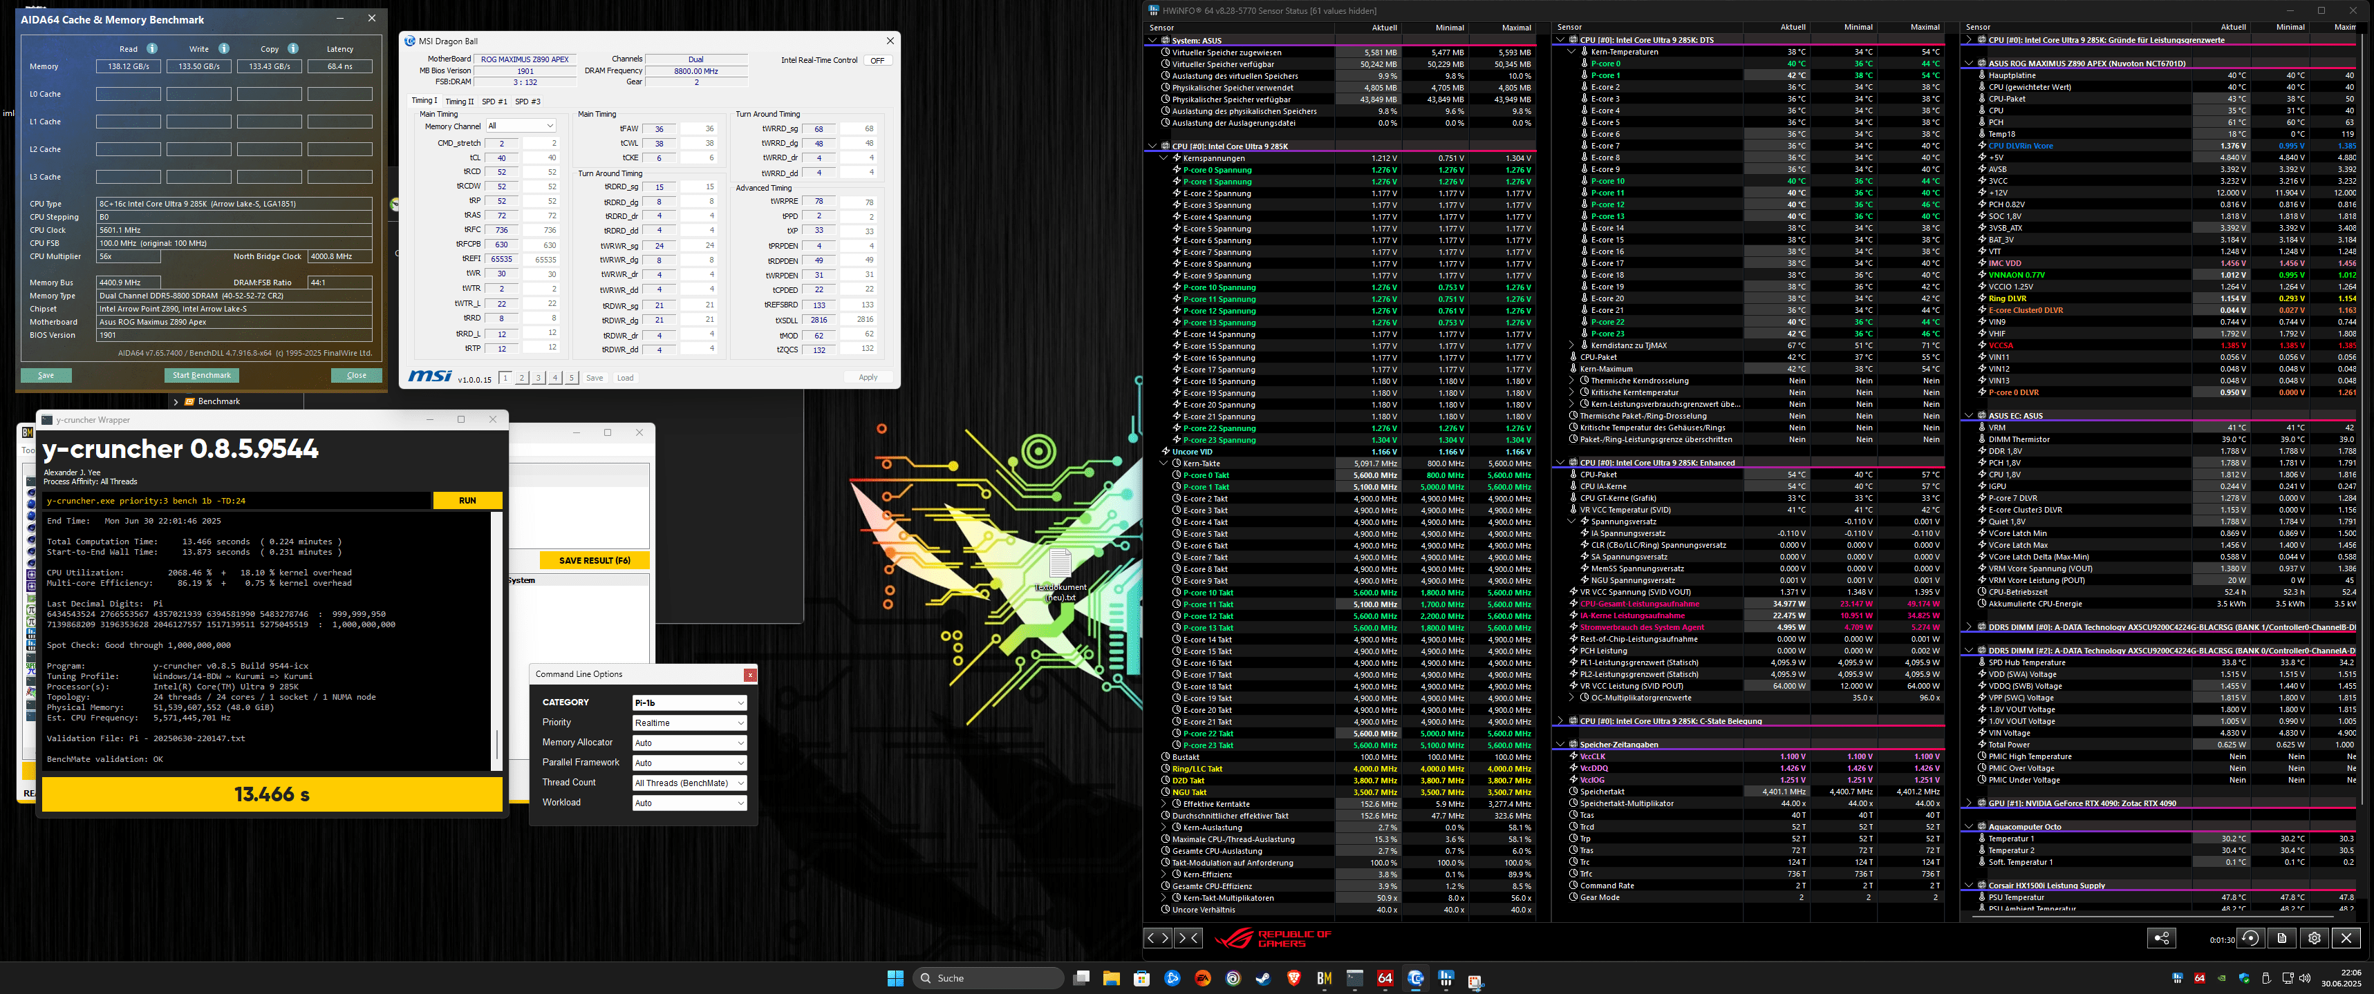
Task: Click the HWiNFO share network icon
Action: point(2161,938)
